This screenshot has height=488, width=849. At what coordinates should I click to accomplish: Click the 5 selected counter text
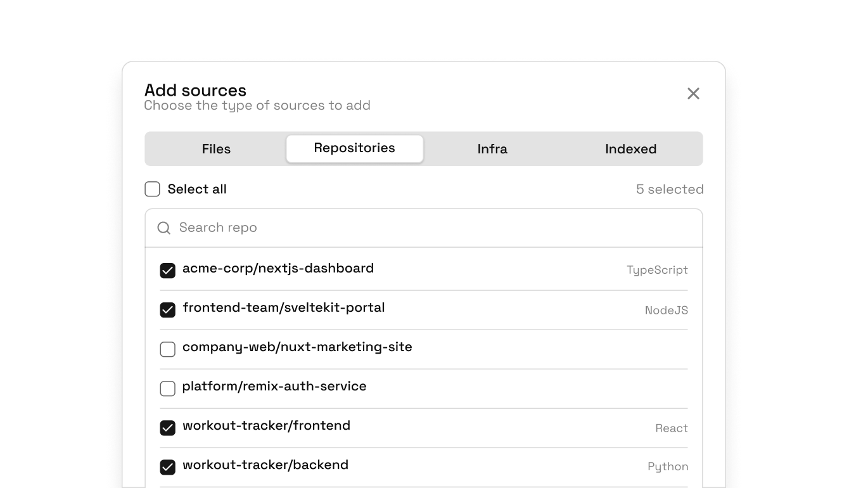pyautogui.click(x=670, y=189)
